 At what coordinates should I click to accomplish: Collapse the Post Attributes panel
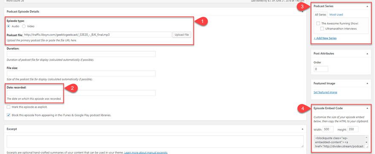(x=367, y=54)
